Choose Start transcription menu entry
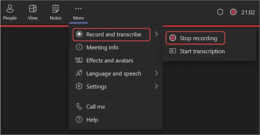This screenshot has width=260, height=135. pyautogui.click(x=202, y=51)
